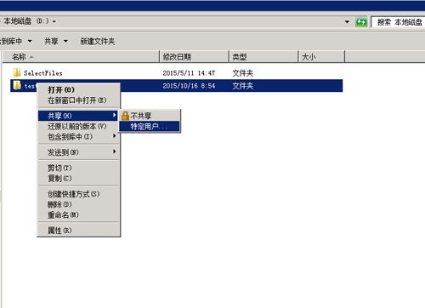The image size is (425, 308).
Task: Select 共享(H) in the context menu
Action: (78, 116)
